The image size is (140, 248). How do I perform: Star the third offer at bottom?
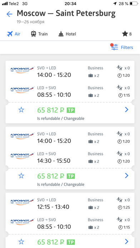pos(21,242)
